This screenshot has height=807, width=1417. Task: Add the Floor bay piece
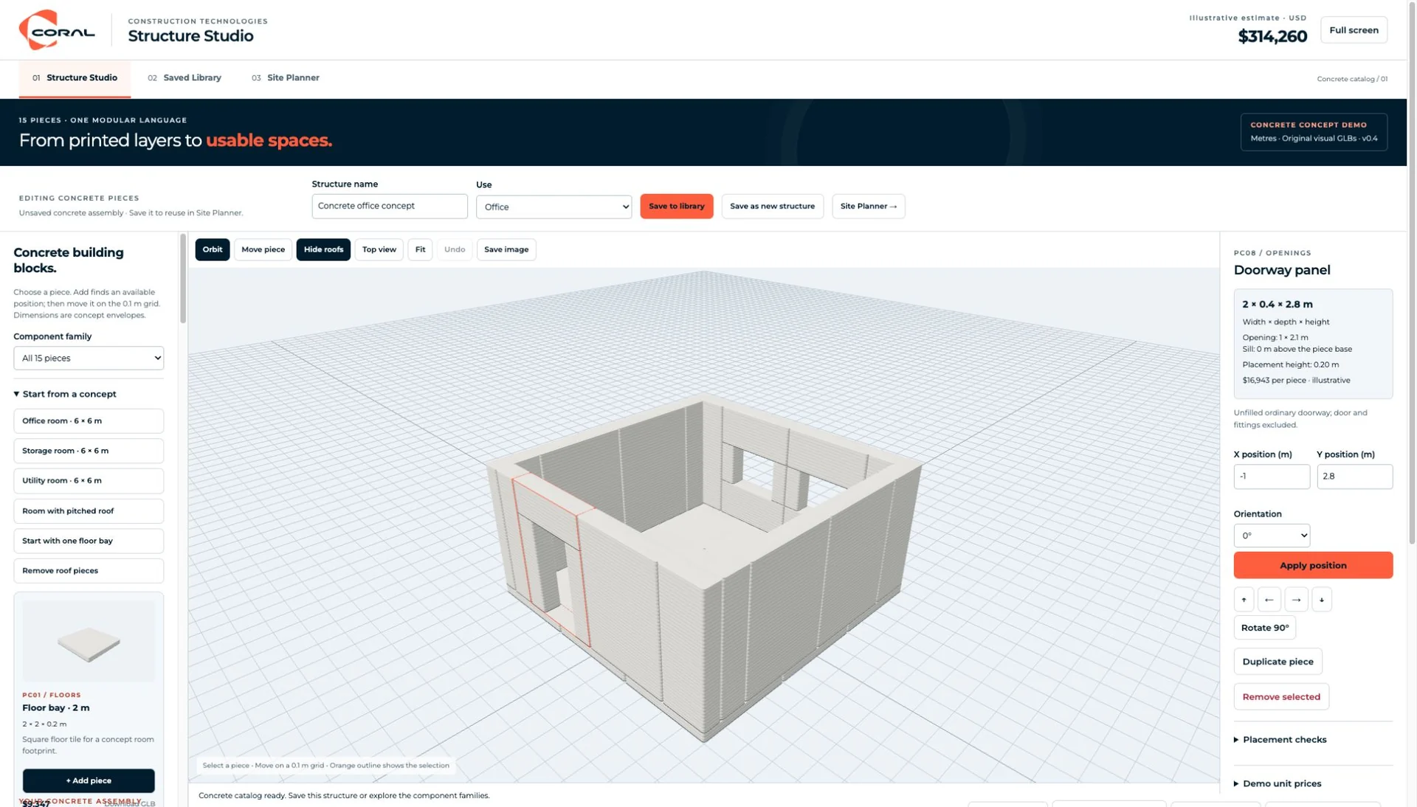point(89,780)
